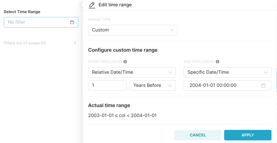Click the pencil edit icon beside Edit time range
The height and width of the screenshot is (143, 277).
[92, 5]
